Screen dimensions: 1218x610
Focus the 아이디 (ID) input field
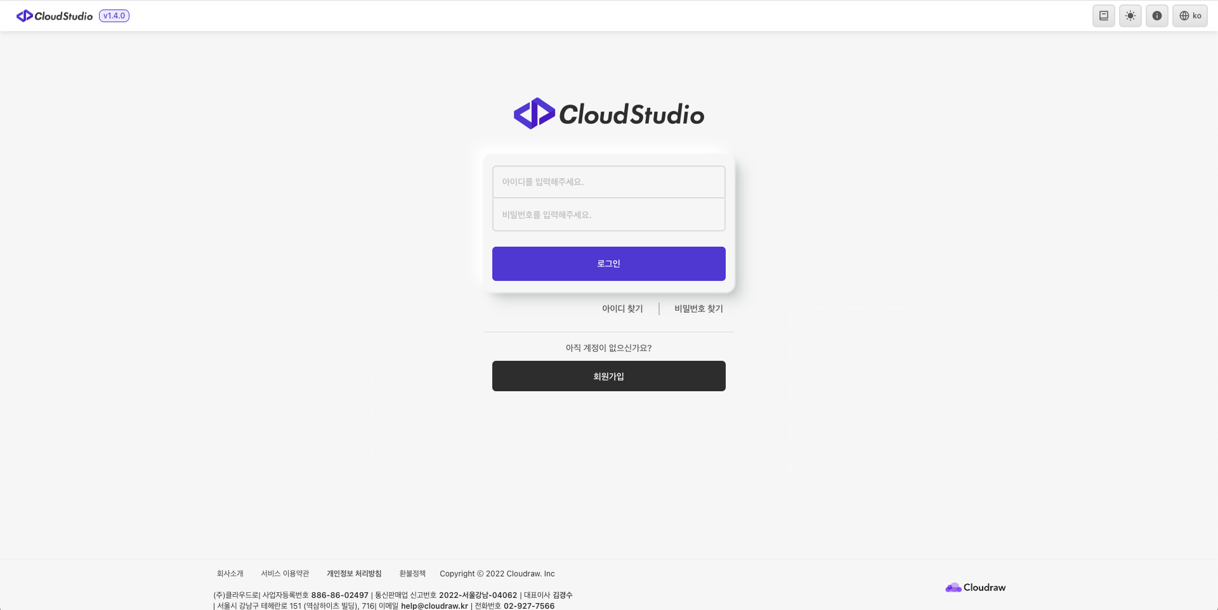pos(608,182)
